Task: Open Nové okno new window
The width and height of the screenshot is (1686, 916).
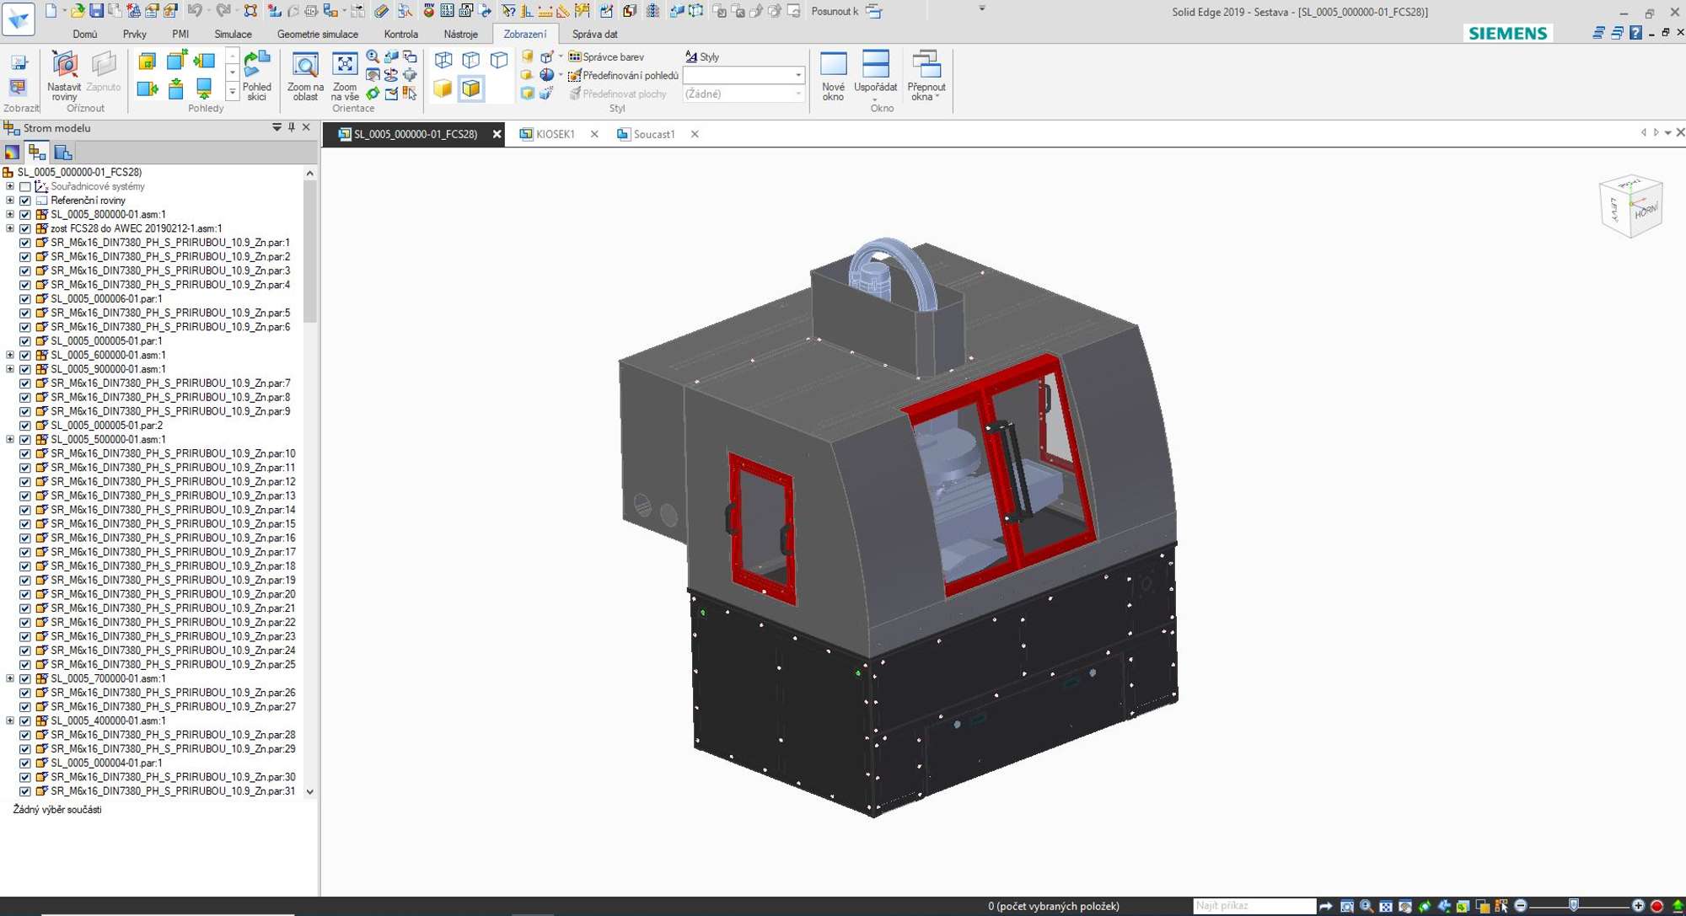Action: pos(833,76)
